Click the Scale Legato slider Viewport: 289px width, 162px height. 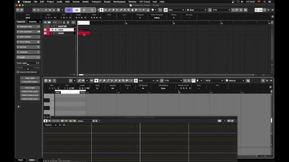pyautogui.click(x=28, y=63)
